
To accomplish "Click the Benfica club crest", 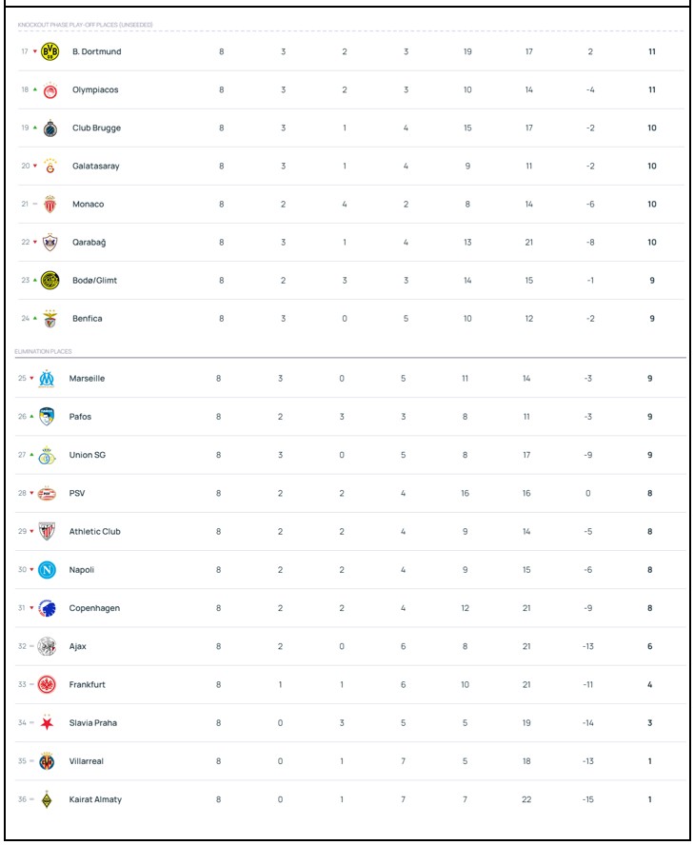I will click(x=50, y=319).
